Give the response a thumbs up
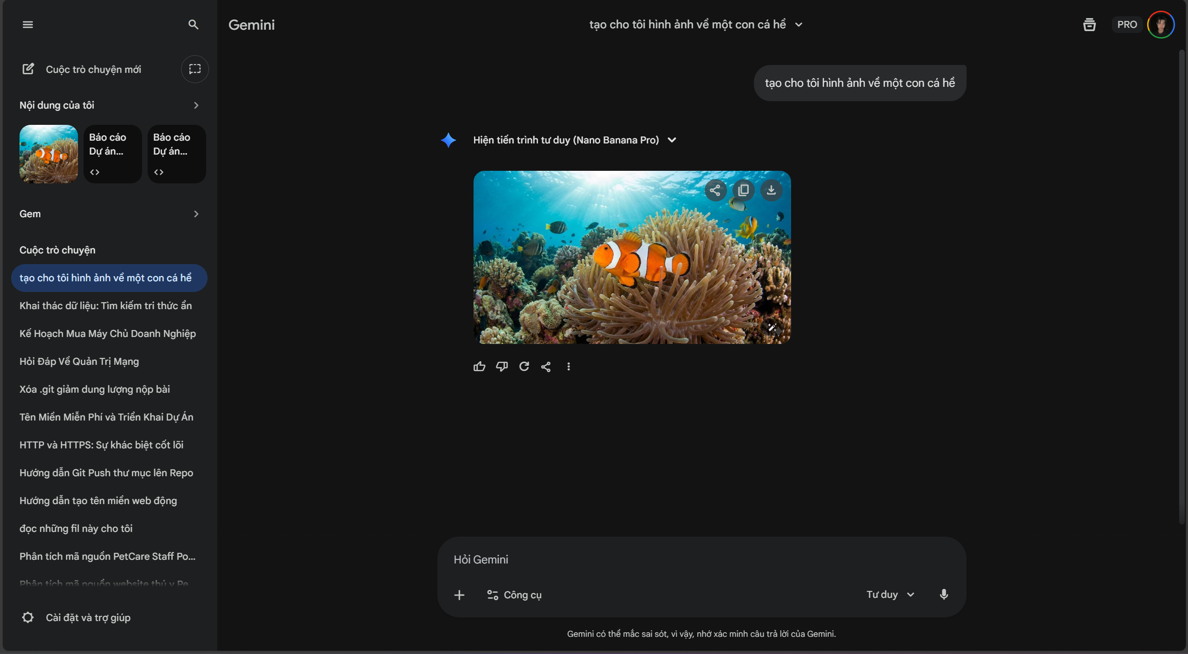The width and height of the screenshot is (1188, 654). pos(479,367)
